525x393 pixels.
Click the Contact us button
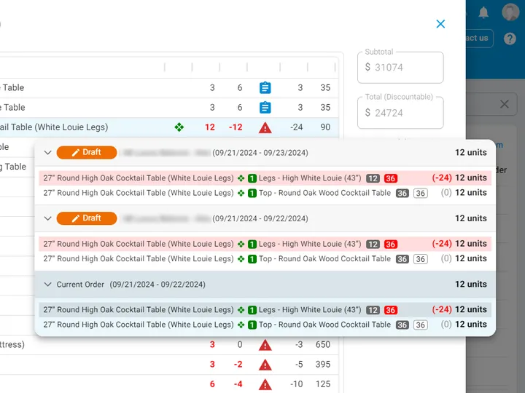479,38
